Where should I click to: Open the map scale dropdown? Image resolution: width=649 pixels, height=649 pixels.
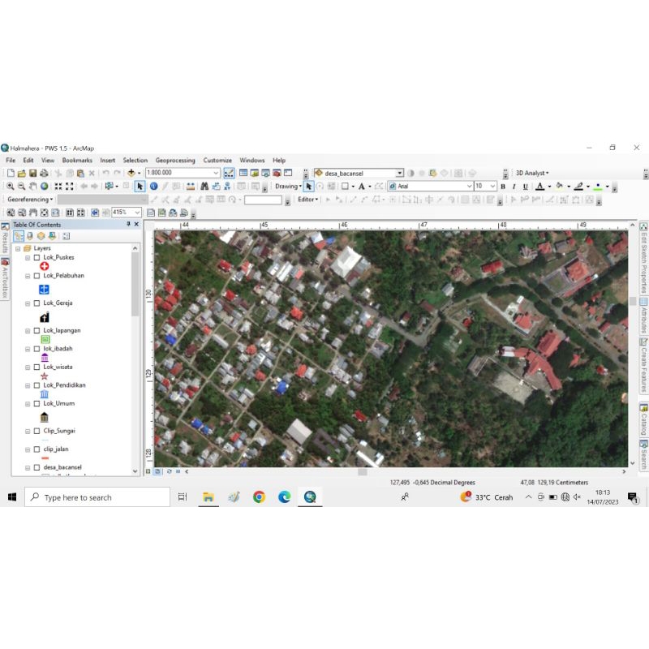click(x=216, y=173)
